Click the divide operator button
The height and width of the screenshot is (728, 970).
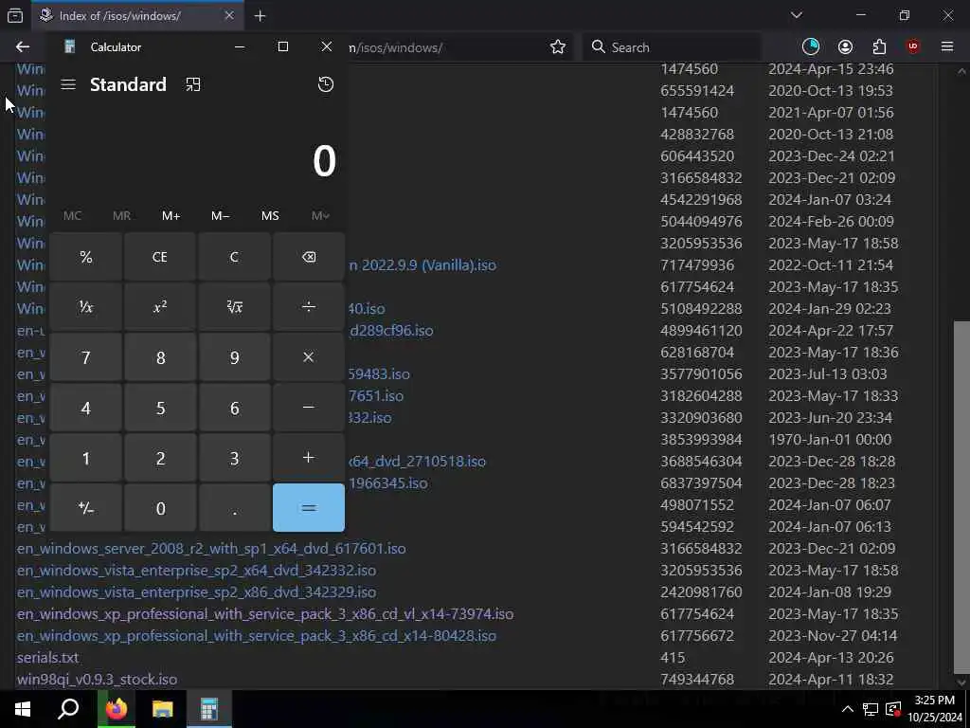[x=308, y=307]
